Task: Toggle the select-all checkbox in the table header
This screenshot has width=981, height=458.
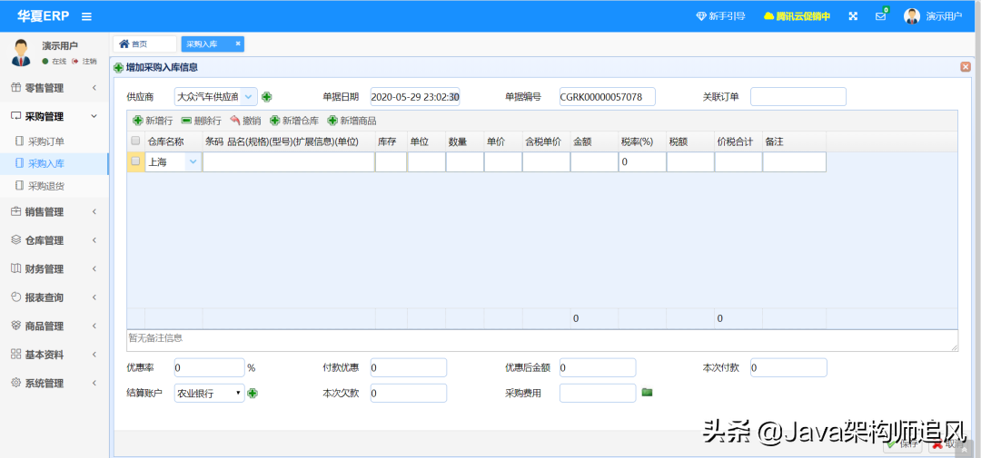Action: (x=135, y=141)
